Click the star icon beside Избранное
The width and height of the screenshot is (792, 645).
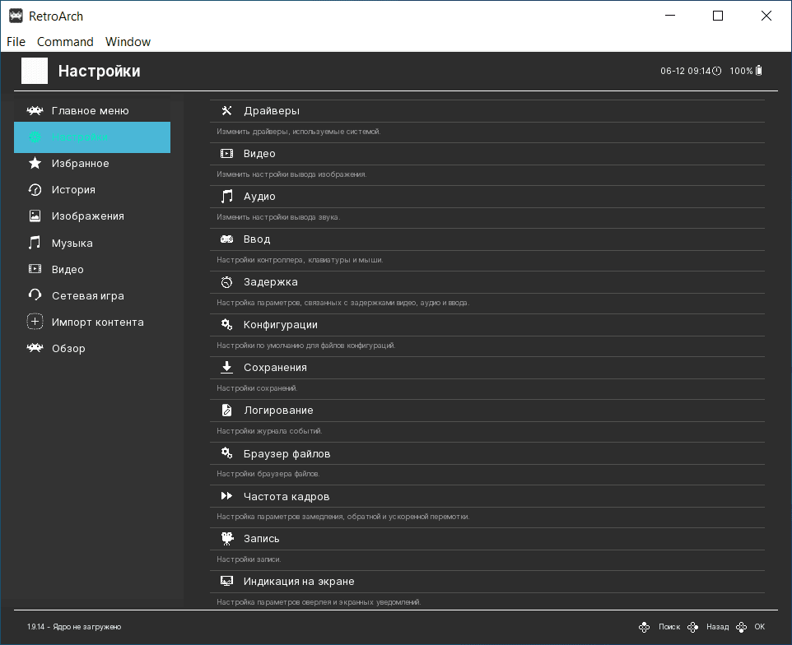[x=35, y=164]
